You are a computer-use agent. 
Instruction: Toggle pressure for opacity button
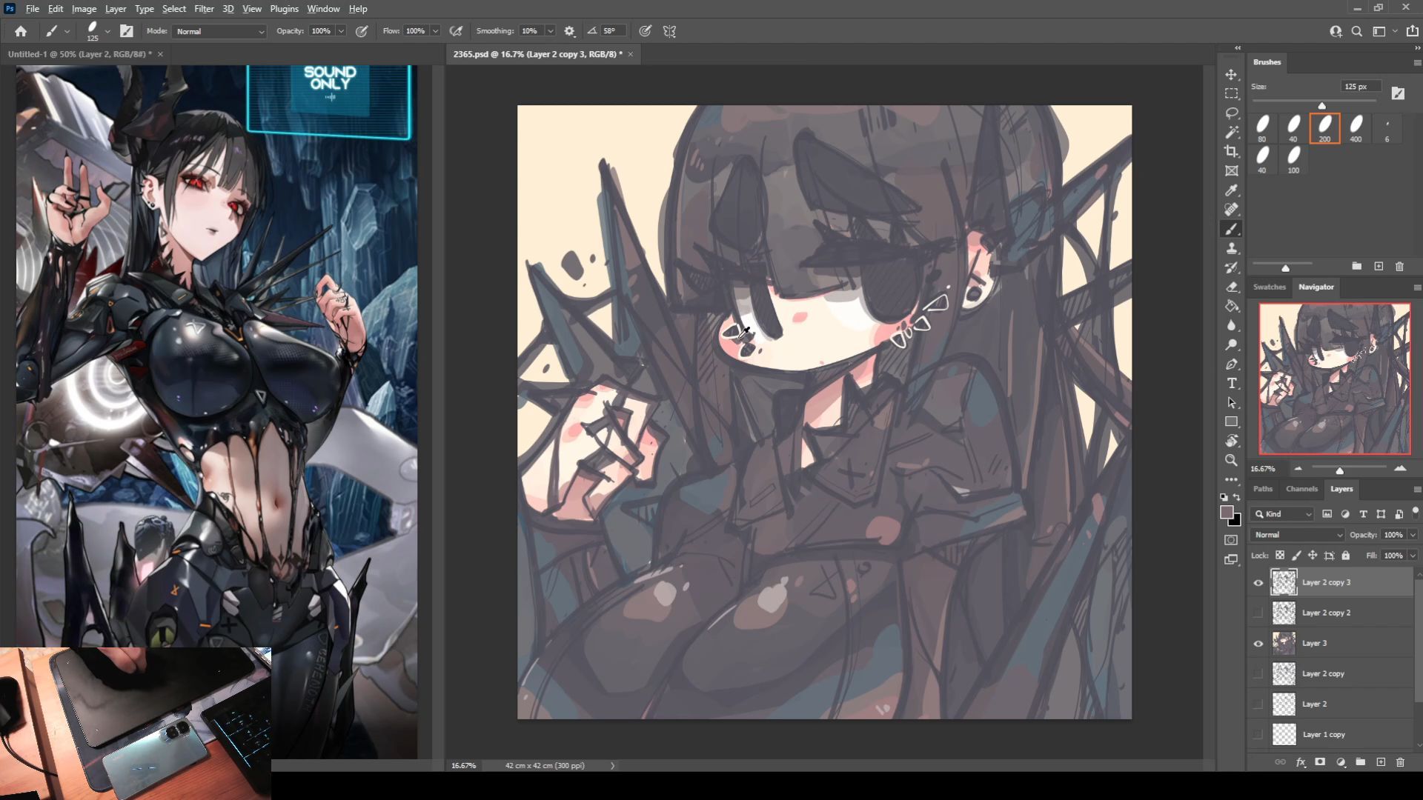tap(362, 31)
